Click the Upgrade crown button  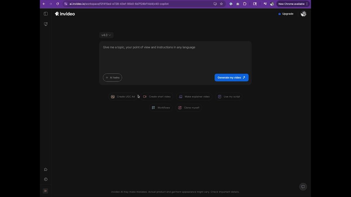[x=286, y=14]
